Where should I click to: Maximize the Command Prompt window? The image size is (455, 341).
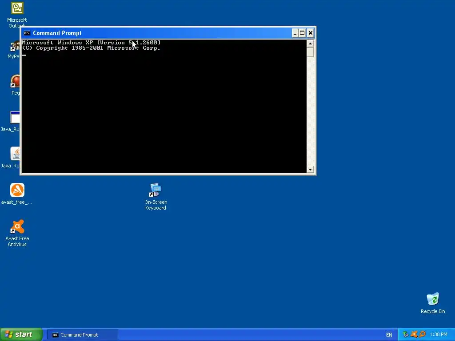pyautogui.click(x=302, y=33)
